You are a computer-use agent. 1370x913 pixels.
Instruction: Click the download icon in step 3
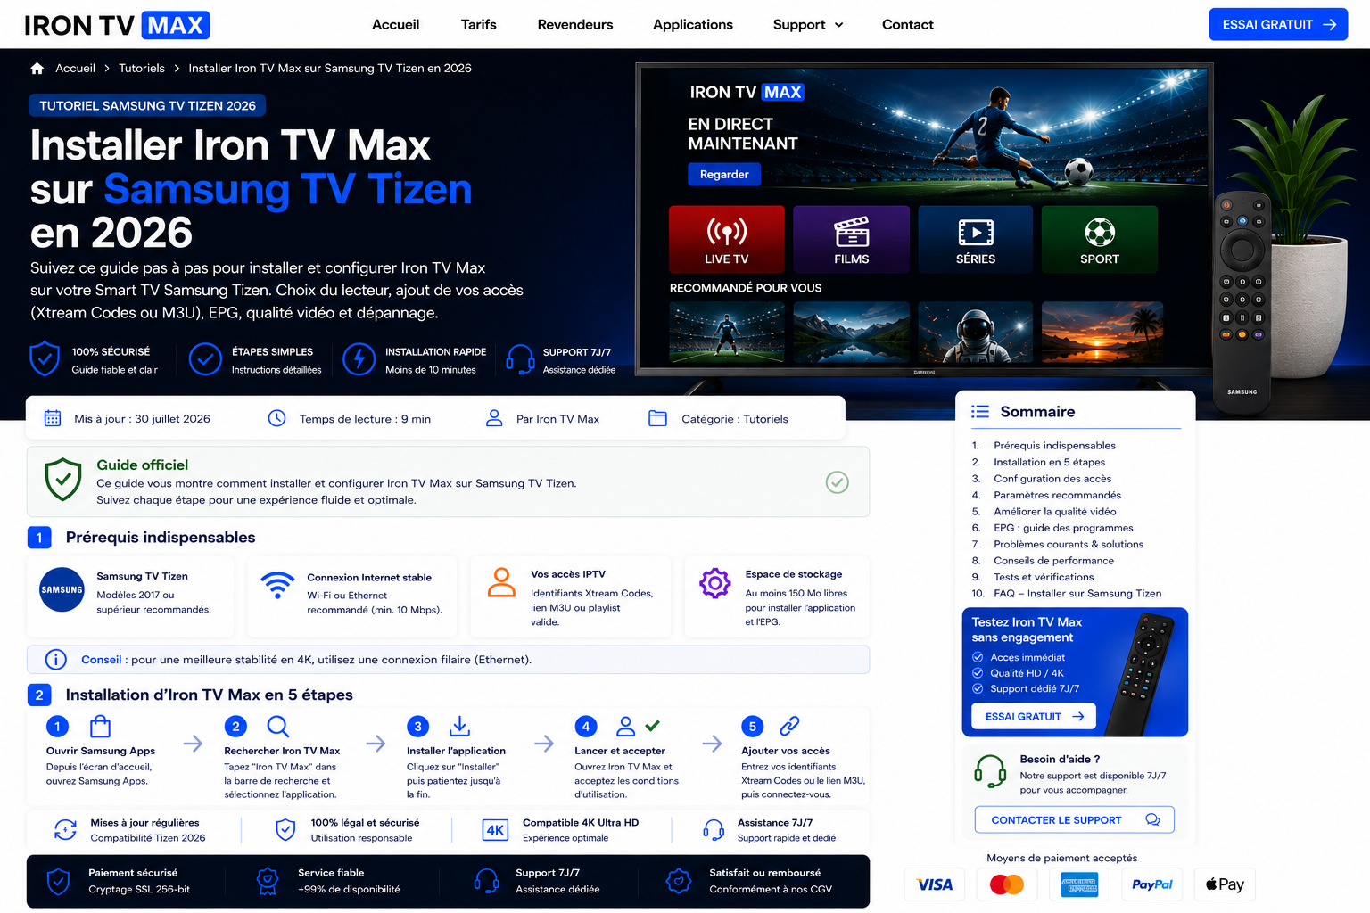pyautogui.click(x=459, y=726)
